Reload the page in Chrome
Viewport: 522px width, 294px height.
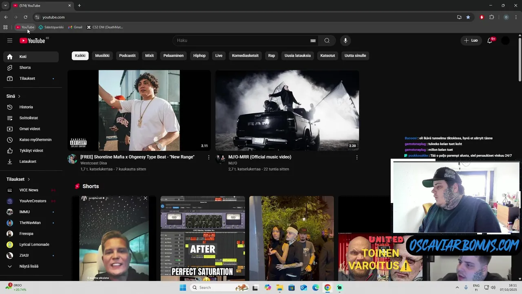[x=25, y=17]
